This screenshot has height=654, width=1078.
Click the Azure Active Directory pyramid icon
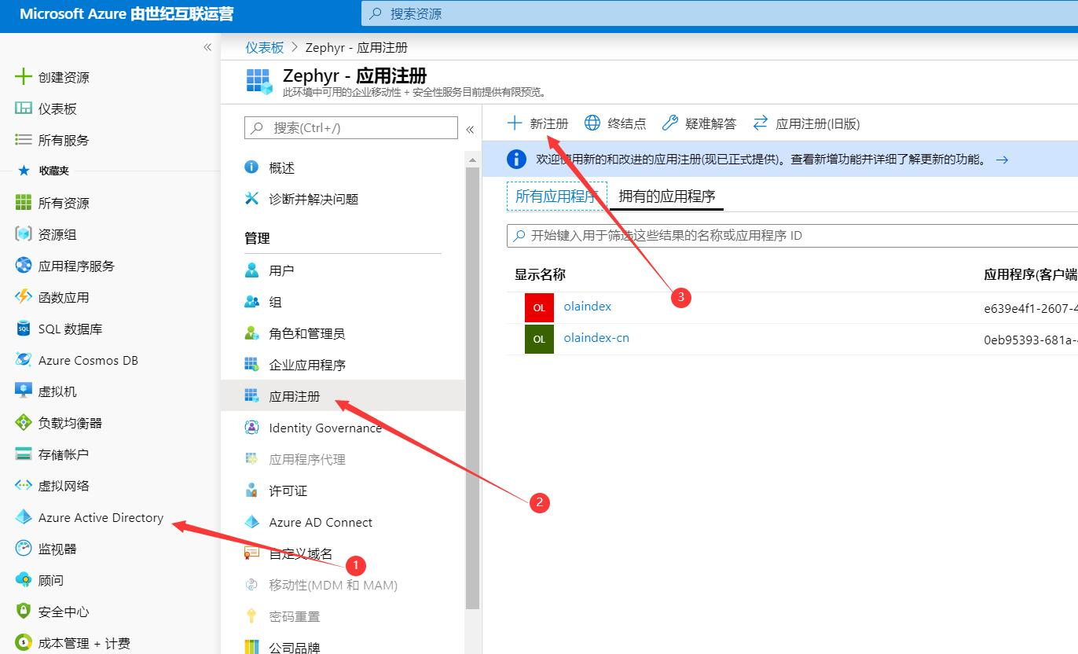(x=24, y=517)
